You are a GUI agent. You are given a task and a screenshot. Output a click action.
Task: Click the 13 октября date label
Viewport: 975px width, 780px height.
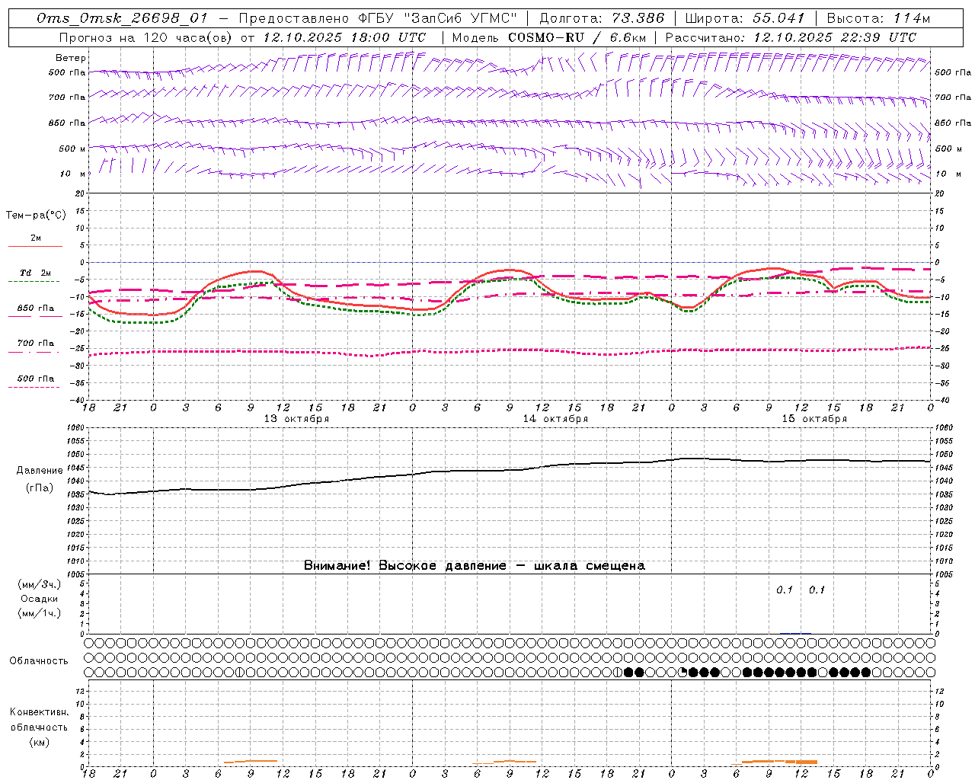[x=296, y=419]
